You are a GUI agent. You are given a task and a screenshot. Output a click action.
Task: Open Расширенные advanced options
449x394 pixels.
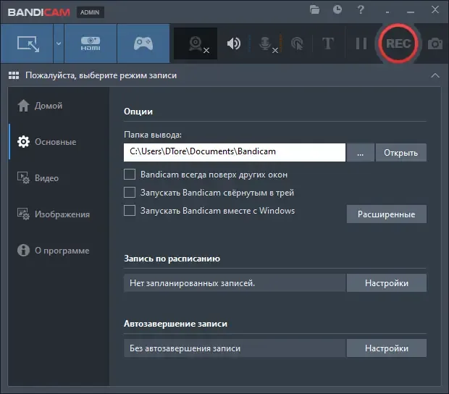[386, 214]
